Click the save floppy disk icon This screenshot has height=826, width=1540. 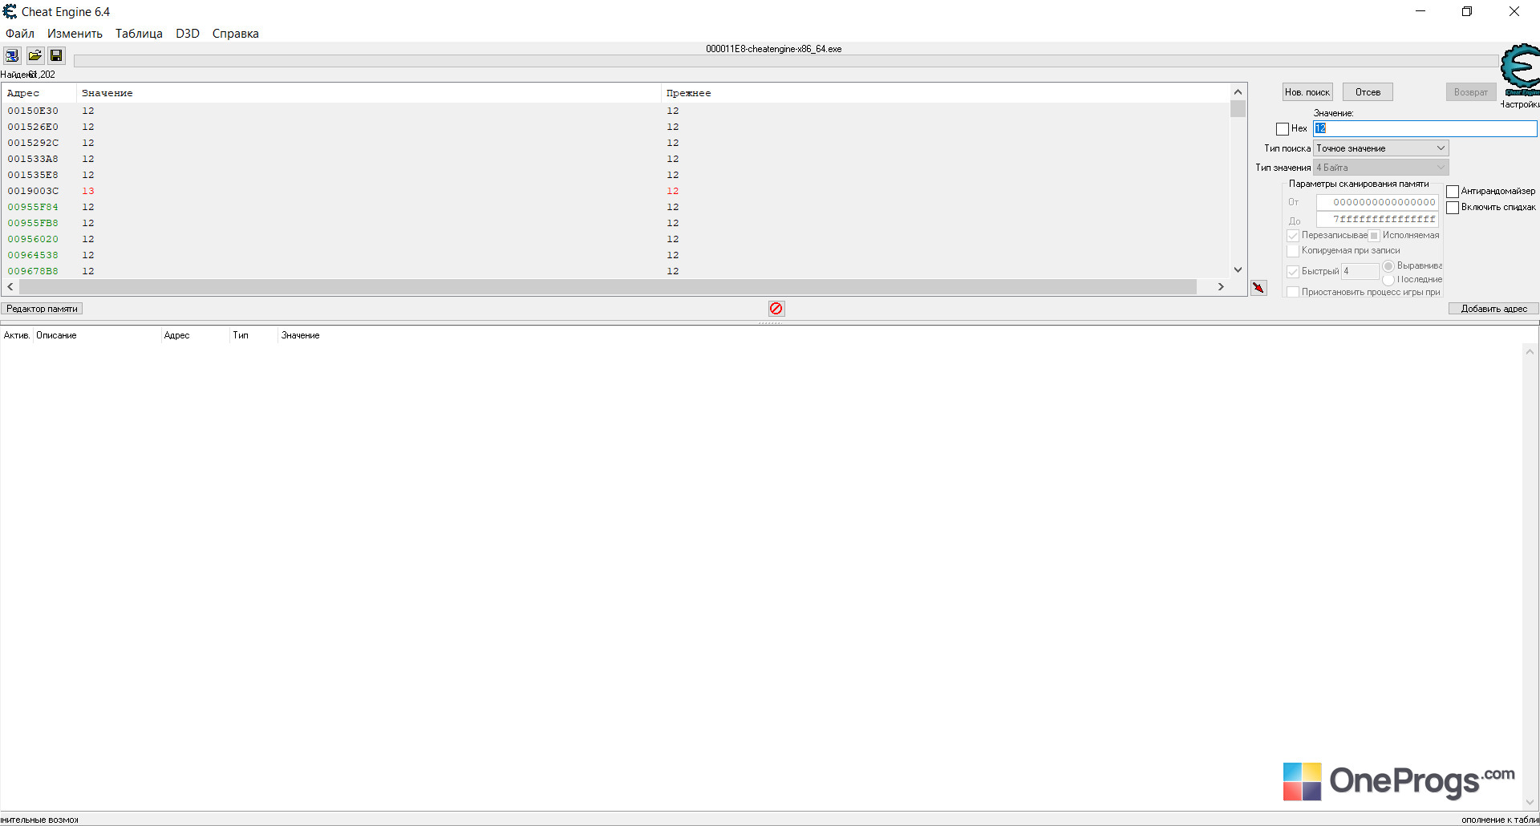[x=56, y=55]
